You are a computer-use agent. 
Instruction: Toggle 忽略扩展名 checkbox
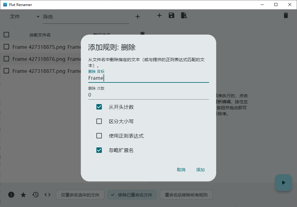pyautogui.click(x=99, y=150)
